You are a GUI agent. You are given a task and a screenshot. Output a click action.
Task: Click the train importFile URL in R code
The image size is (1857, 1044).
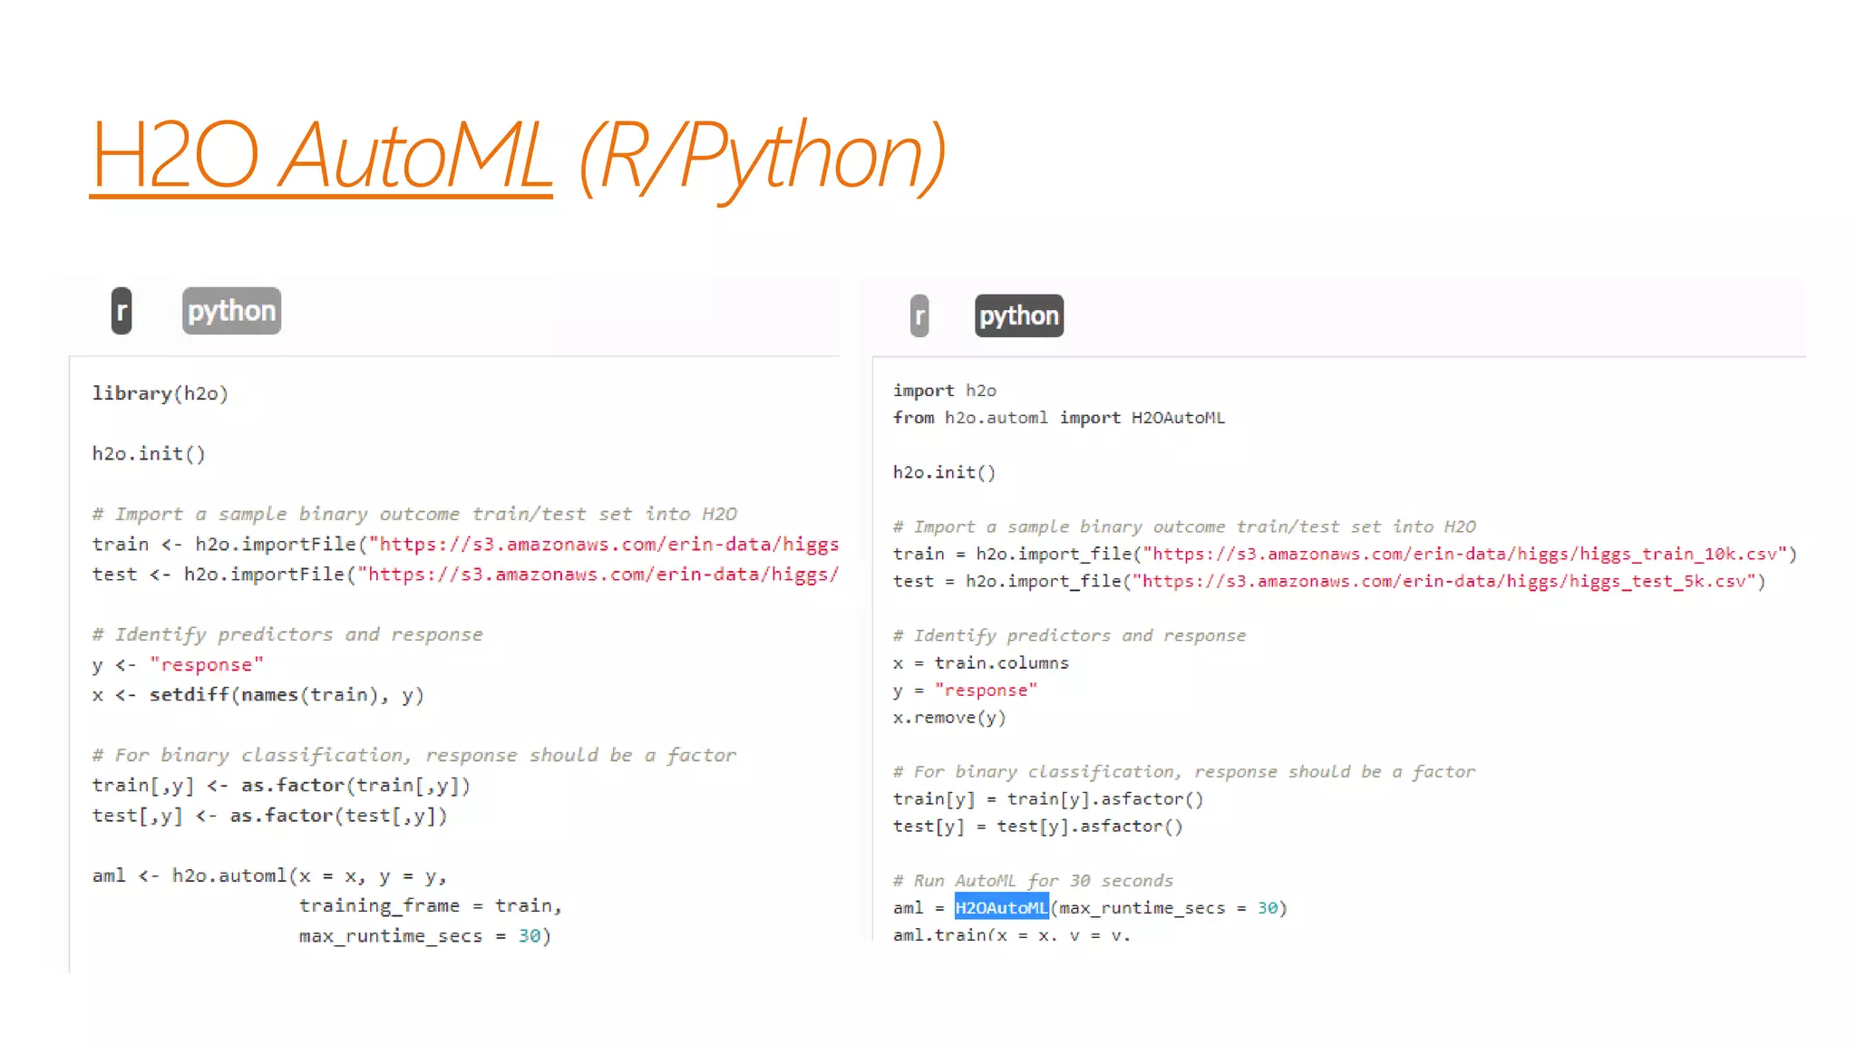(x=606, y=544)
